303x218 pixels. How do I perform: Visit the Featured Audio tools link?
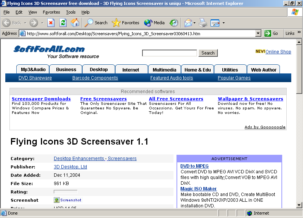172,78
